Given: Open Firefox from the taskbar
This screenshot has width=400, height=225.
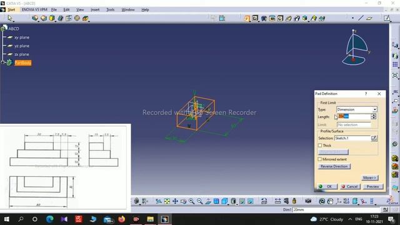Looking at the screenshot, I should coord(122,219).
